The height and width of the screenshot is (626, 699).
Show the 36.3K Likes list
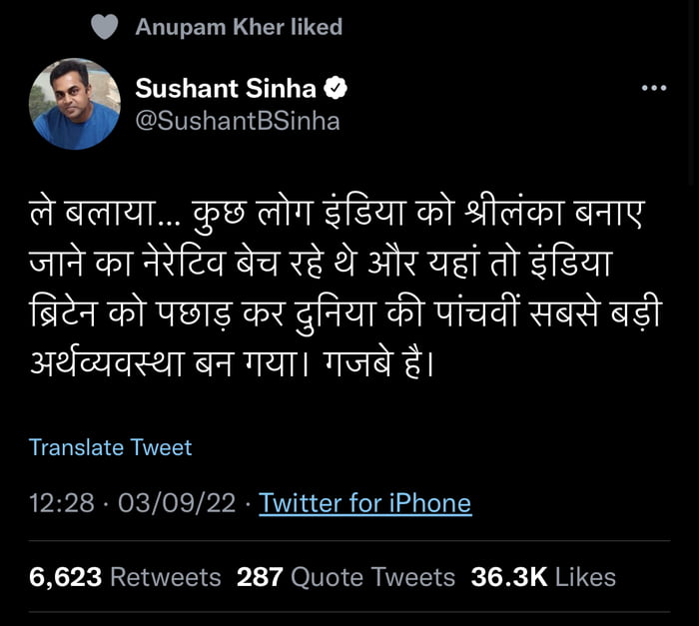(x=543, y=576)
